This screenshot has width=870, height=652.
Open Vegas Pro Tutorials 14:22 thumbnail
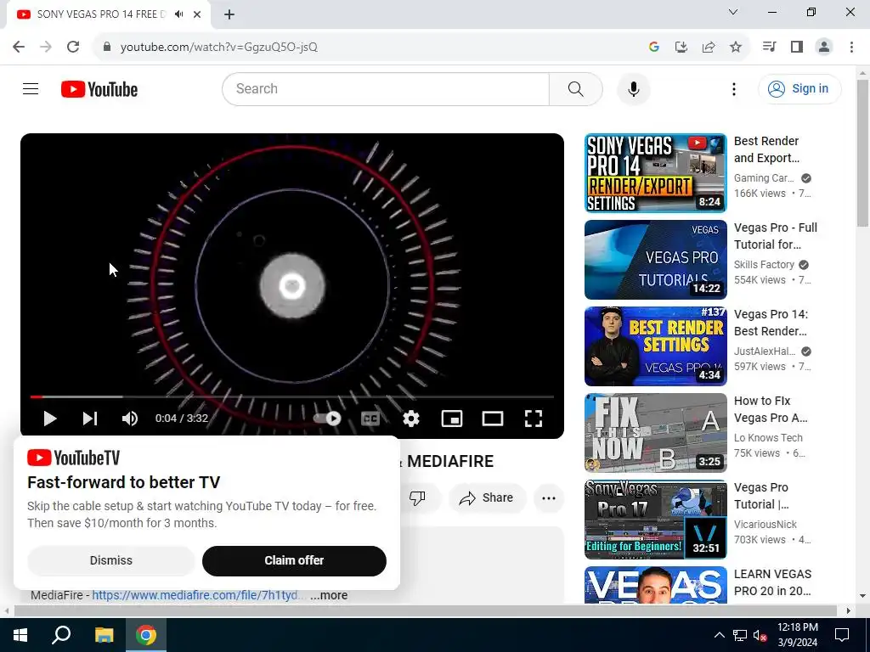655,260
